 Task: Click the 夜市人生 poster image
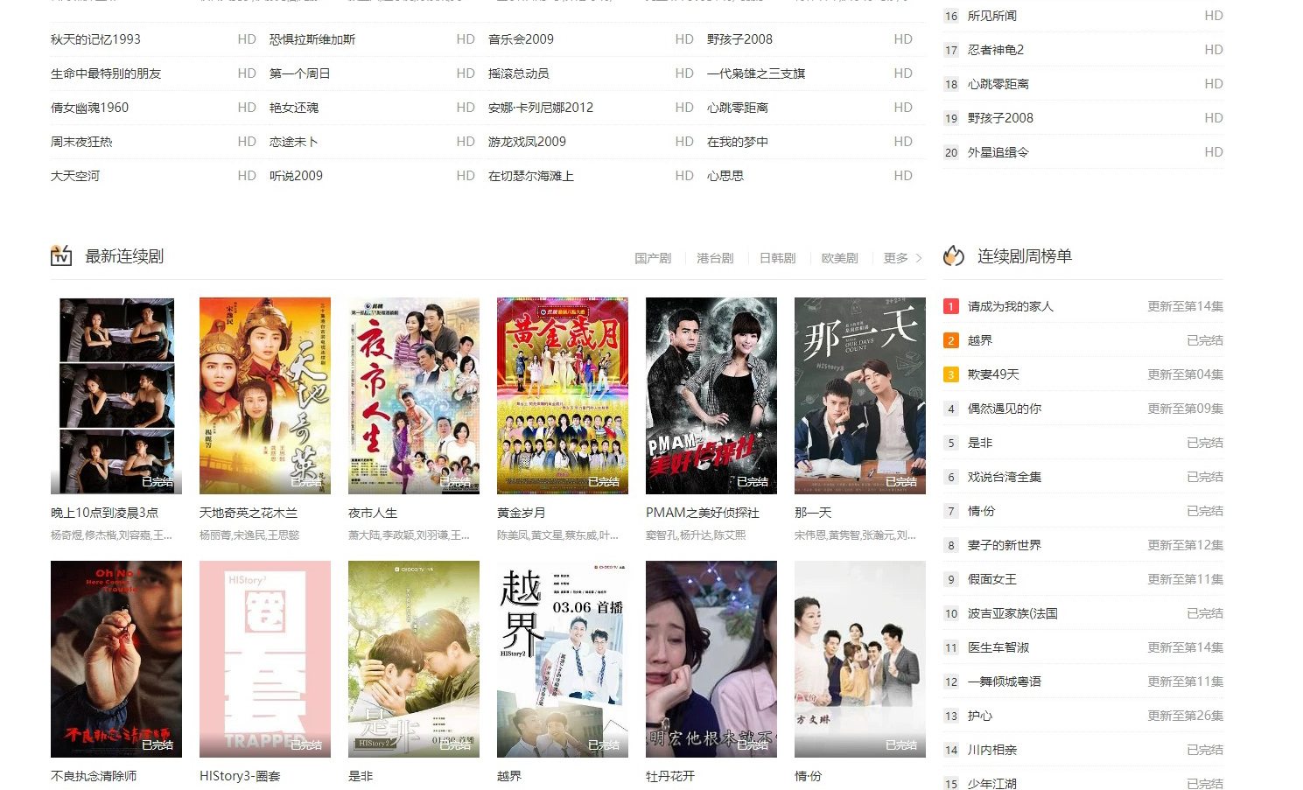413,395
